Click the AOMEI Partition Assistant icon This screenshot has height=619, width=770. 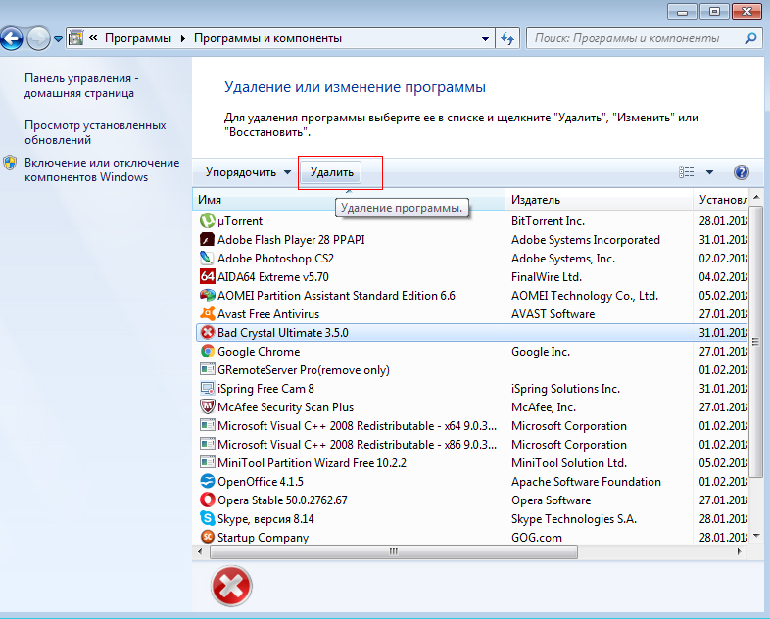point(208,296)
